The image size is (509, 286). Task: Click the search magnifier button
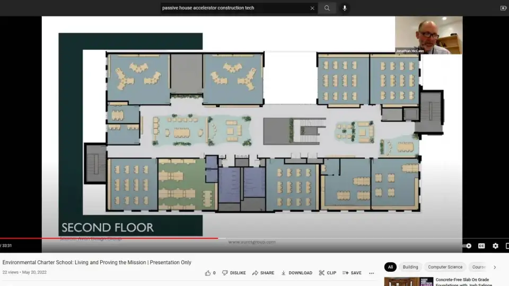click(x=327, y=8)
